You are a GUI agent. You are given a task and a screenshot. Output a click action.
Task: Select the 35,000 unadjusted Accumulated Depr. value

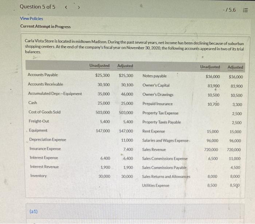(x=103, y=94)
